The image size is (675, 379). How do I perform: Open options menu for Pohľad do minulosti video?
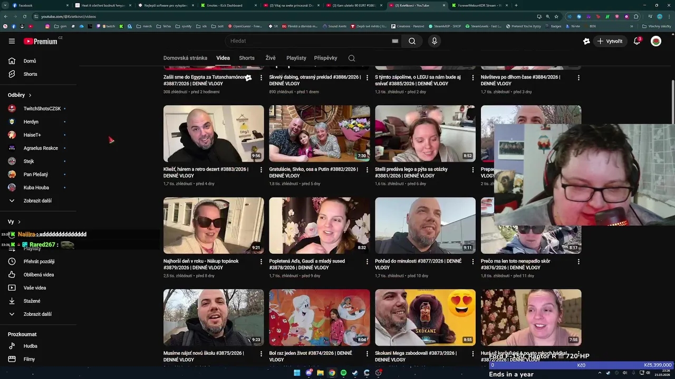(x=472, y=261)
